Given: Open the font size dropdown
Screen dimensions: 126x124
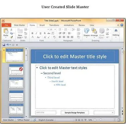Looking at the screenshot, I should click(55, 29).
